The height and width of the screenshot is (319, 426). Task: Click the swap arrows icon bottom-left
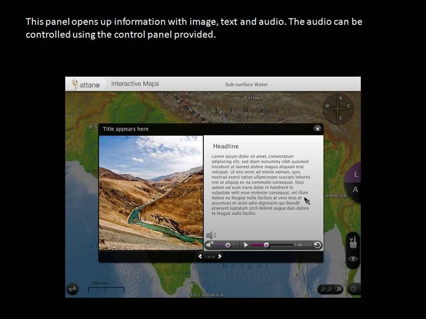tap(72, 289)
